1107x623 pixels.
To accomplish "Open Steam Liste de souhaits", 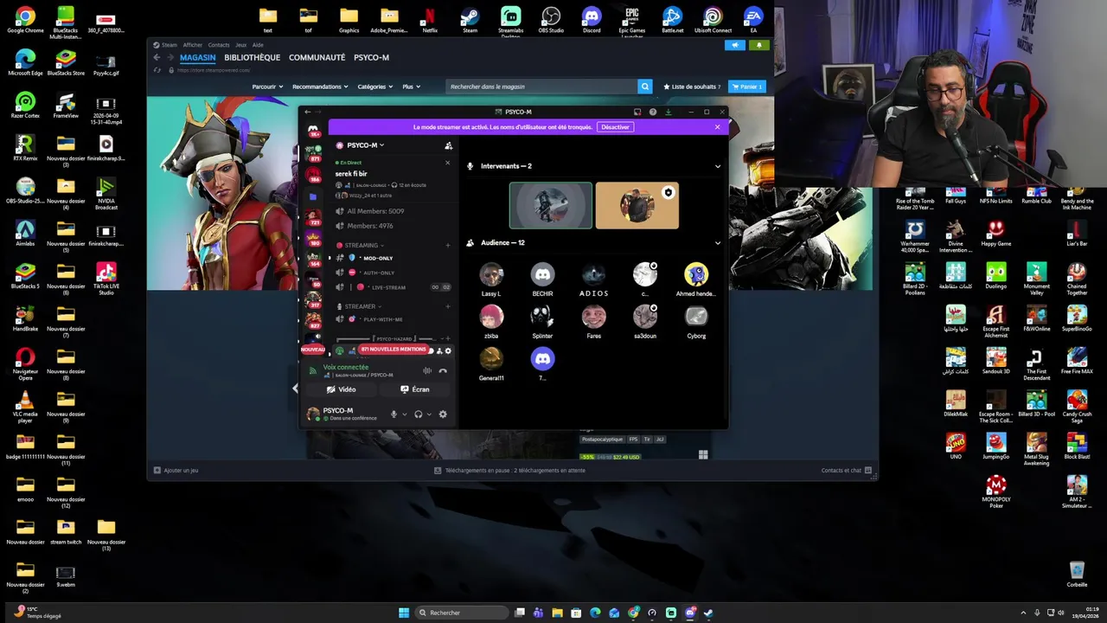I will pos(692,87).
